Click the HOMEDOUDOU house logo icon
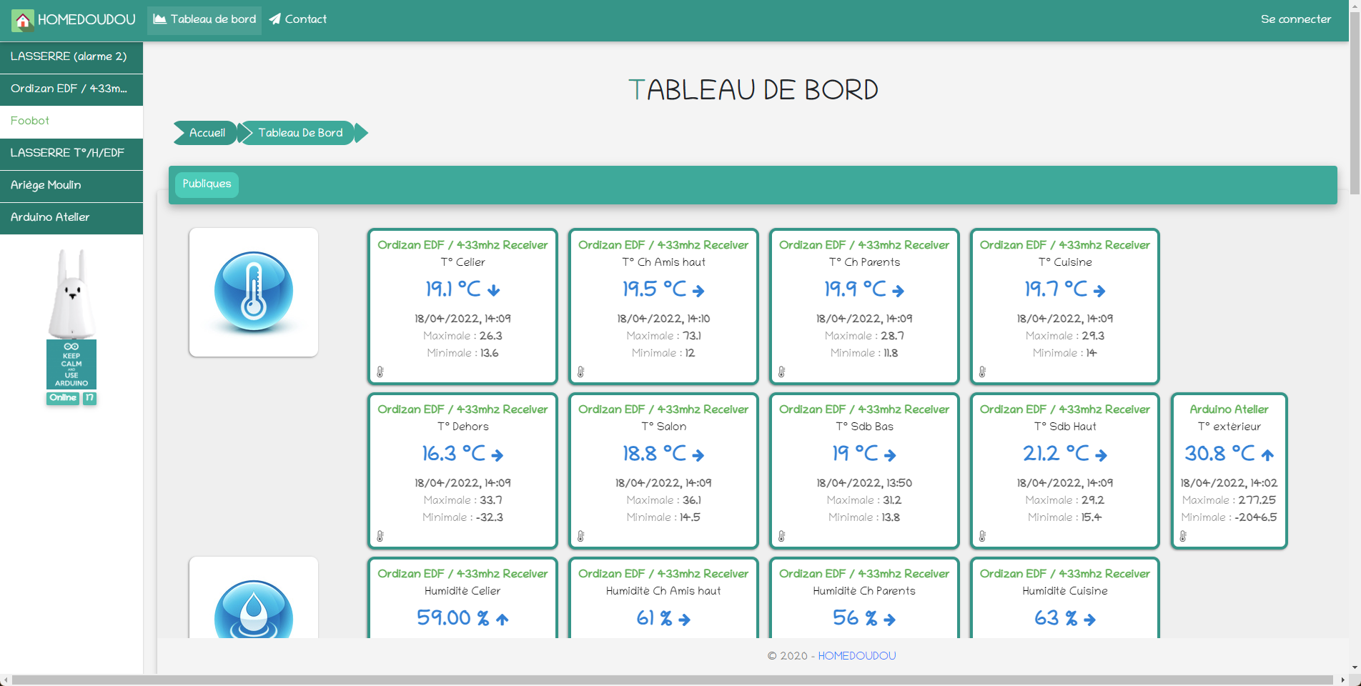 (x=23, y=20)
